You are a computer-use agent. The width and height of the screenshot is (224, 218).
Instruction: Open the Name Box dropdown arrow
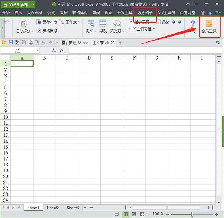tap(37, 50)
